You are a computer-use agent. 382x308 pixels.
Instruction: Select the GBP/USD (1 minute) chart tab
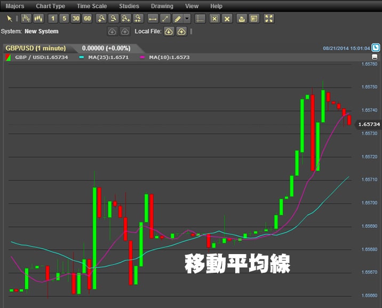(x=36, y=48)
